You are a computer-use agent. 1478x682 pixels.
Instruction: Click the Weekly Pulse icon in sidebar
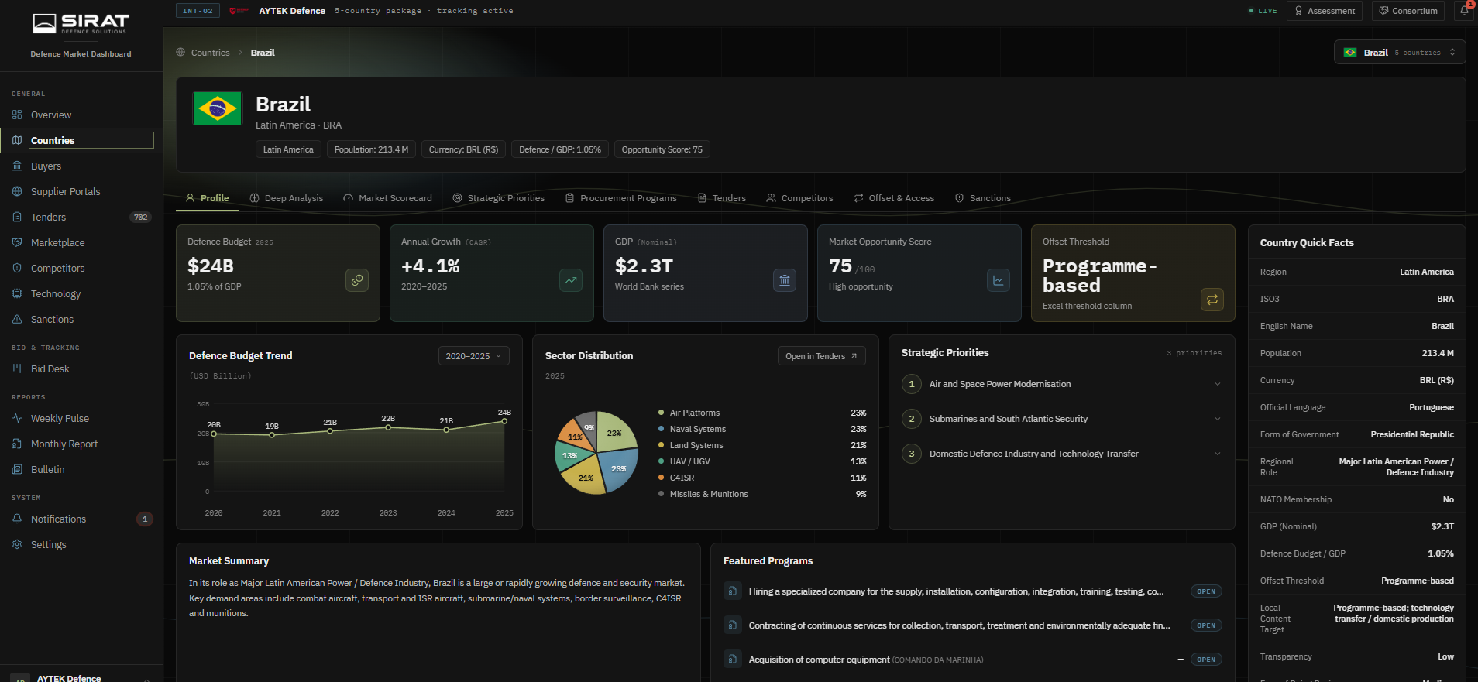coord(17,418)
